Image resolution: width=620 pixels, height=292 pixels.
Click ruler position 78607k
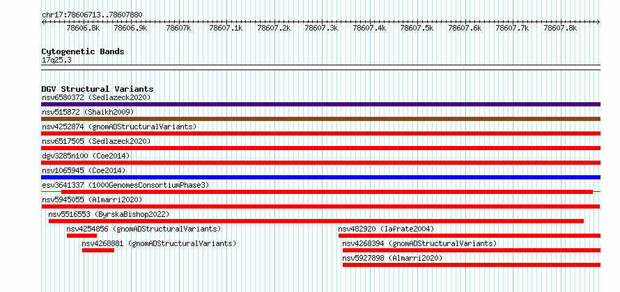click(179, 28)
